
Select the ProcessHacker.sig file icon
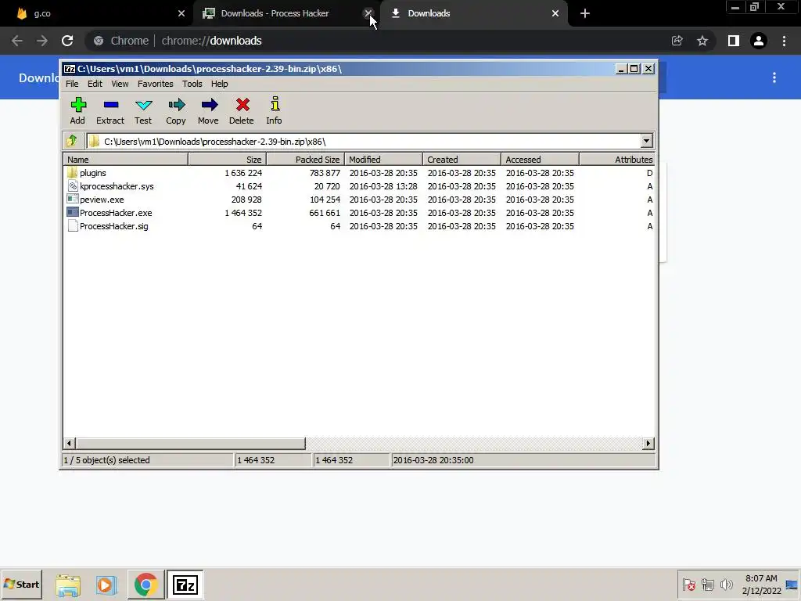click(73, 226)
